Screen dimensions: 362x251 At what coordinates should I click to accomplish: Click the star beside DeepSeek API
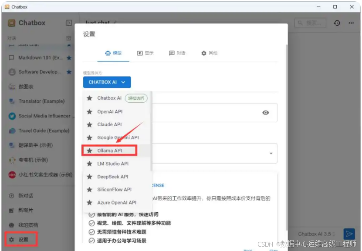click(x=90, y=177)
